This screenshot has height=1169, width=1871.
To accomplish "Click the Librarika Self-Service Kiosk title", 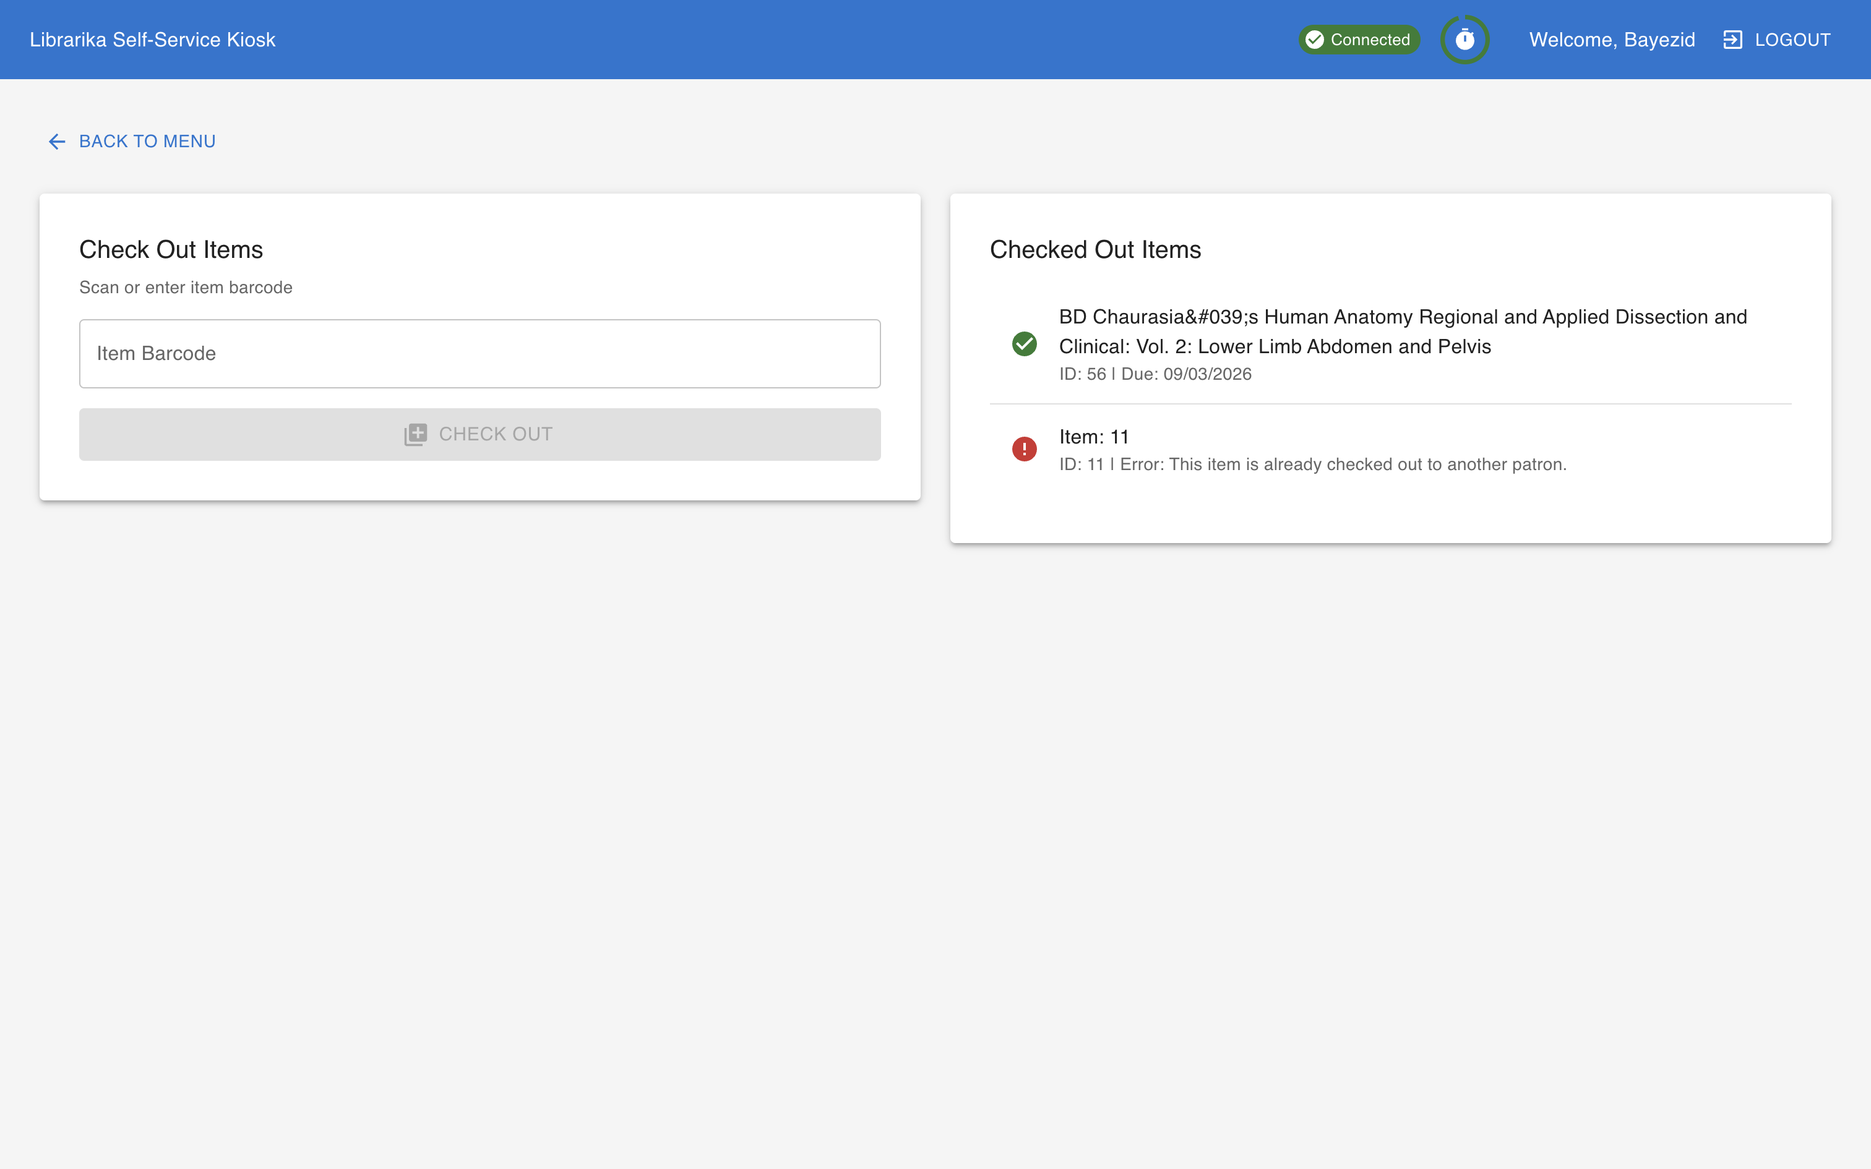I will click(x=152, y=40).
